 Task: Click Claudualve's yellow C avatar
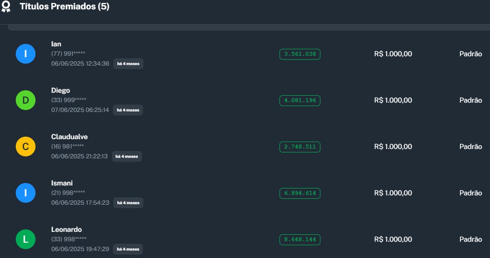(x=26, y=147)
